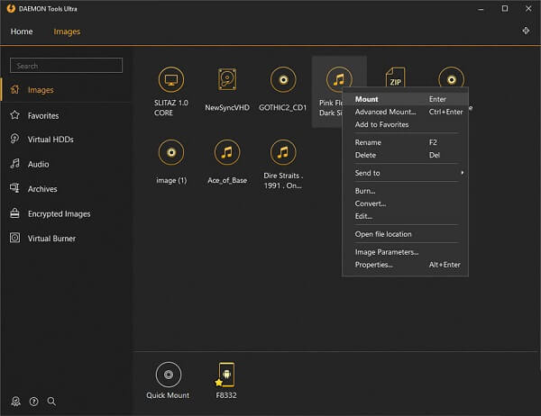The width and height of the screenshot is (541, 416).
Task: Click the Audio music note sidebar icon
Action: pyautogui.click(x=14, y=164)
